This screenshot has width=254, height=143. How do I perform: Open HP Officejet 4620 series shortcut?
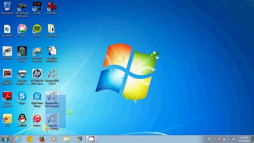click(22, 10)
